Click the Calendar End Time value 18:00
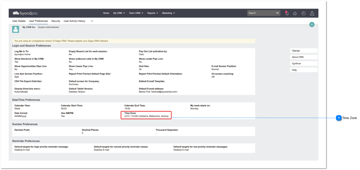Image resolution: width=360 pixels, height=170 pixels. coord(127,108)
